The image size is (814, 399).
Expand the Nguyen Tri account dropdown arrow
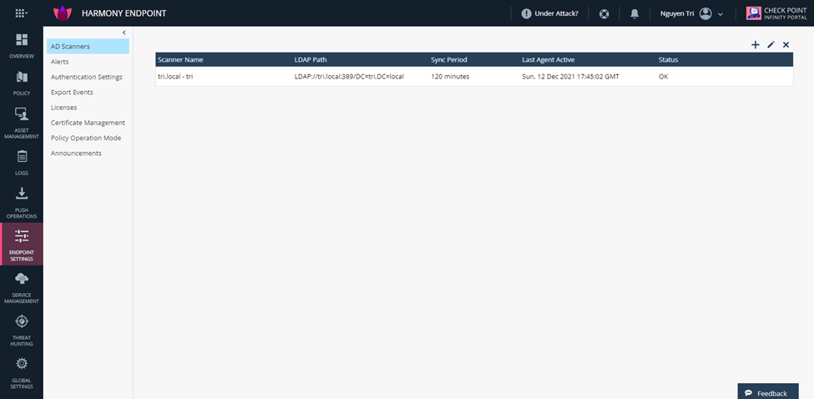(720, 14)
